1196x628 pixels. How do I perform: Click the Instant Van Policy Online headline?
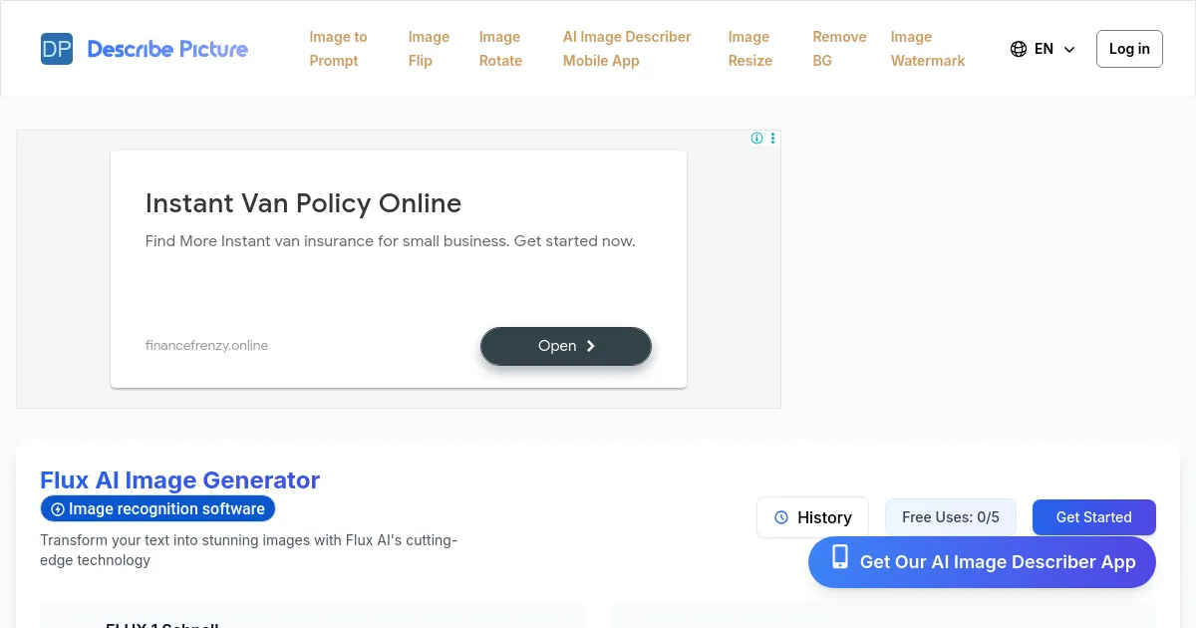303,203
